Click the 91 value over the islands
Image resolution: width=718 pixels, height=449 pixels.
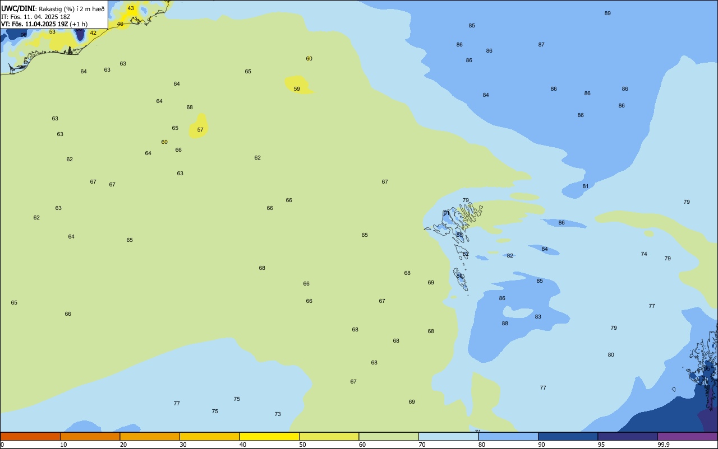(447, 213)
